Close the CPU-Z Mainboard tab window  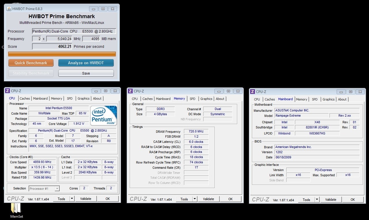pos(360,92)
